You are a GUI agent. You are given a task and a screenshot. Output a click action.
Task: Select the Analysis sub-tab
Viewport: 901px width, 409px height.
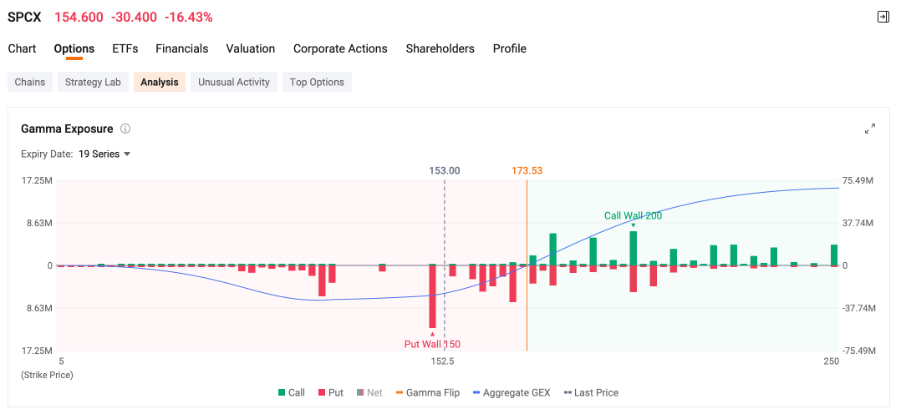pos(160,82)
